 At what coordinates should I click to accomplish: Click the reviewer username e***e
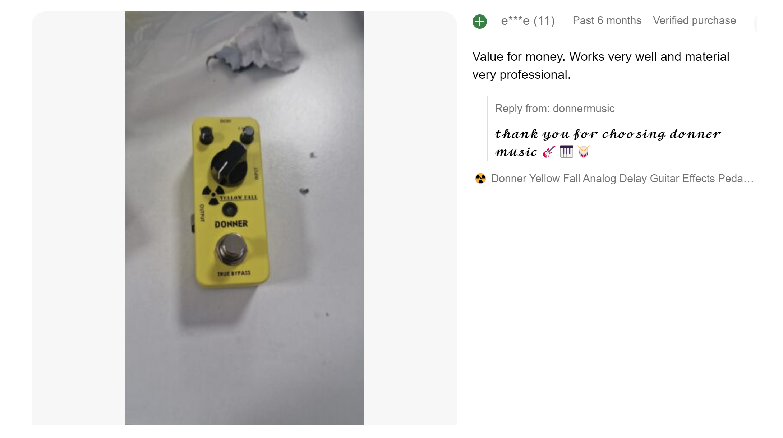(x=515, y=21)
